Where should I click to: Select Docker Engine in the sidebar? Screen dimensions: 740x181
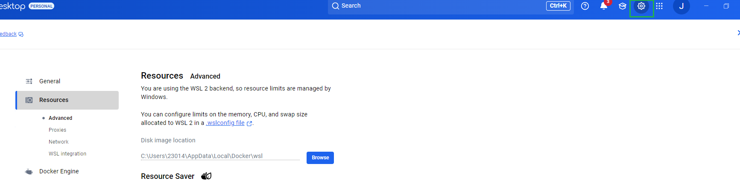(x=67, y=172)
